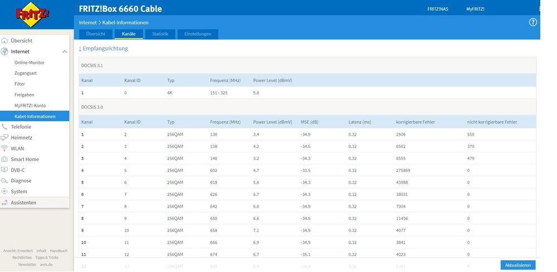Screen dimensions: 557x272
Task: Open Telefonie via its phone icon
Action: 5,127
